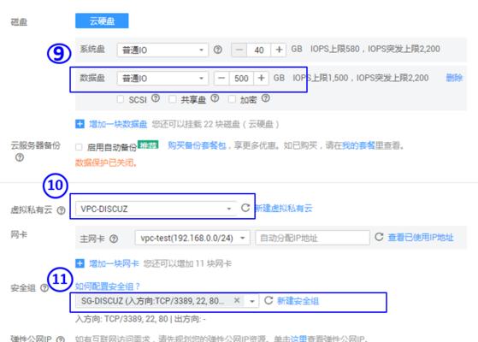Decrease data disk size with minus button

click(221, 79)
